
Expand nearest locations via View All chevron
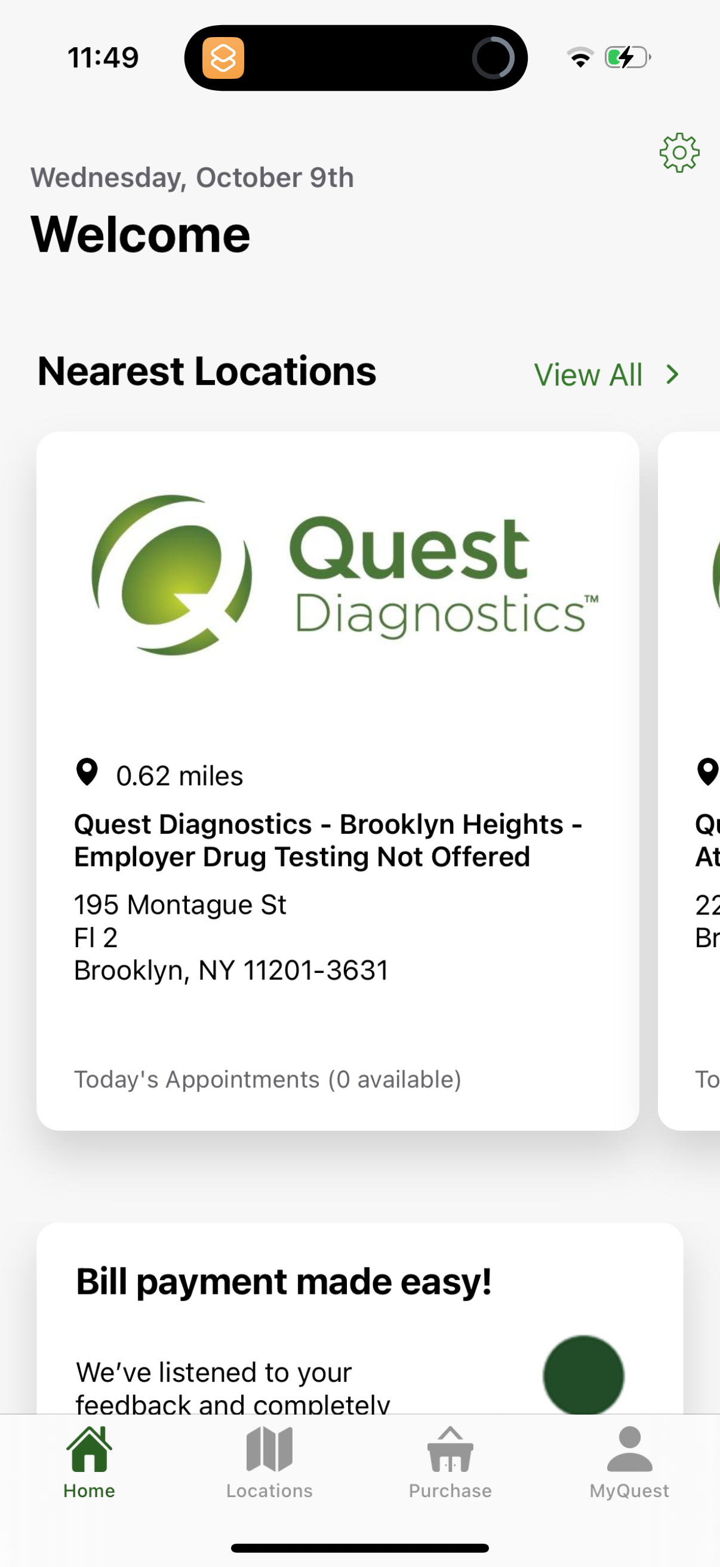[x=671, y=374]
